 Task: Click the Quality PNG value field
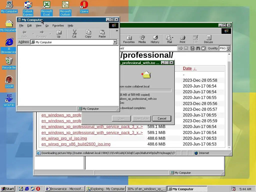click(223, 48)
